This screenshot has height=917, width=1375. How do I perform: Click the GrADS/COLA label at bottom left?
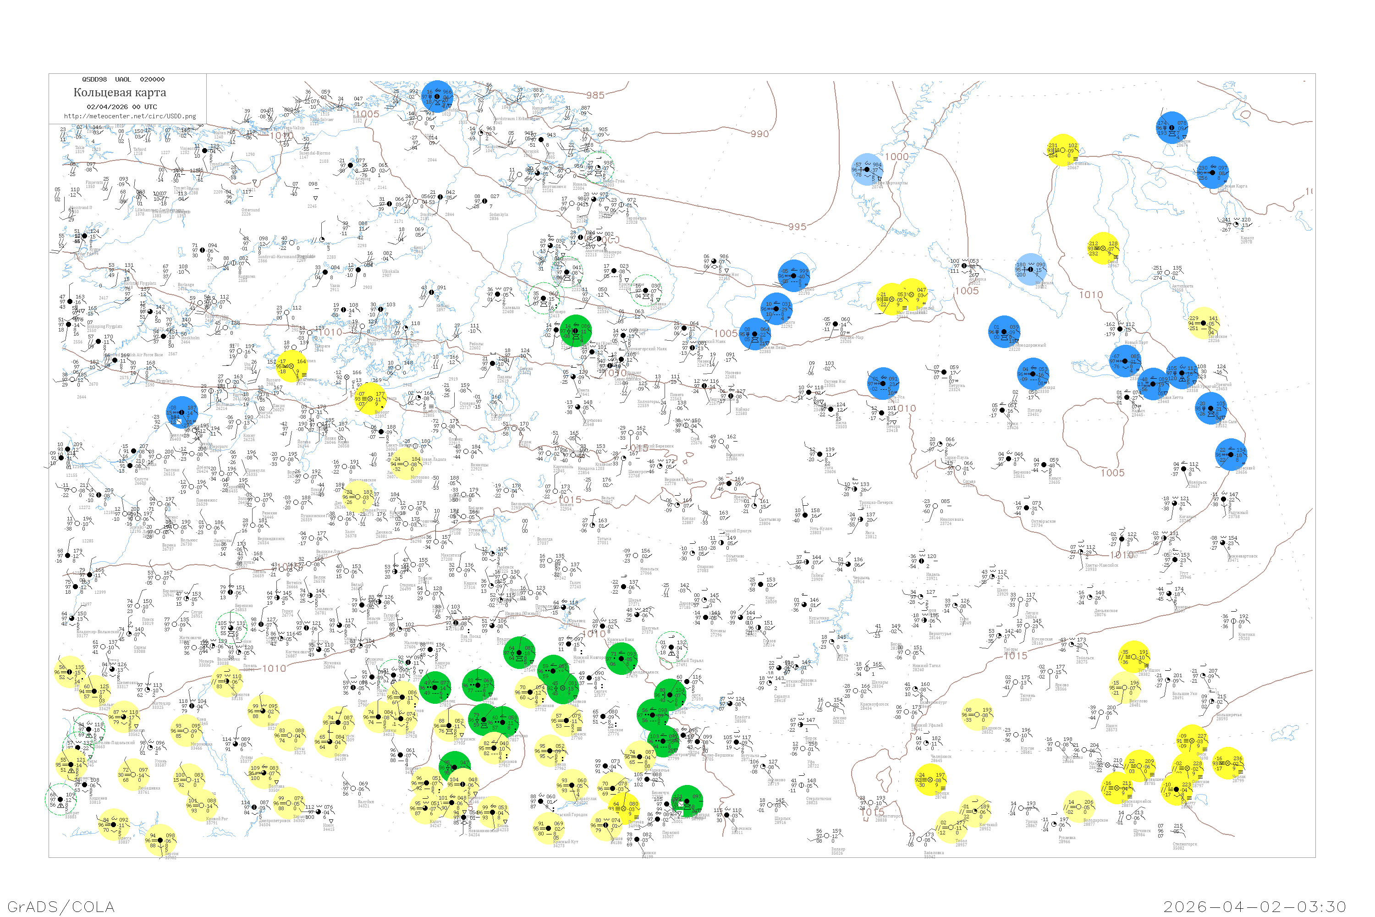point(61,906)
